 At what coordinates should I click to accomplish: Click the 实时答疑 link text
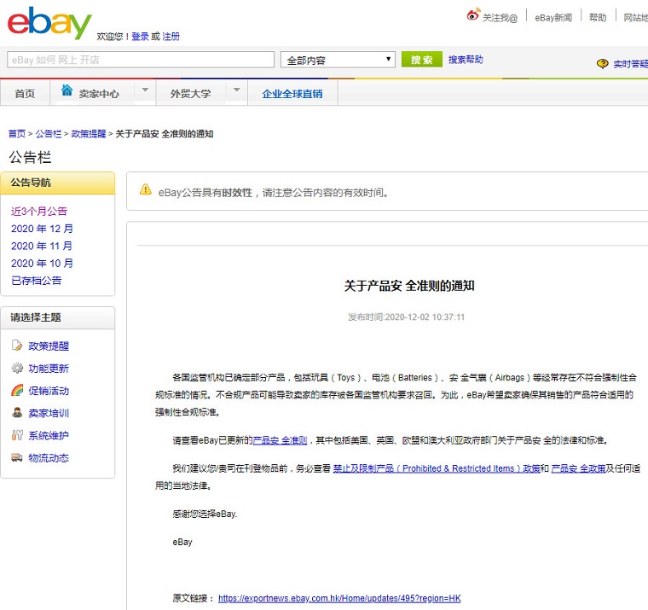631,64
